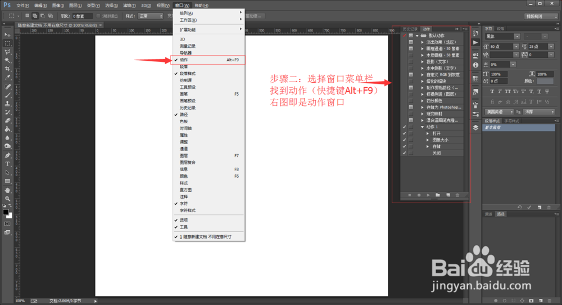Open the 样式 dropdown in options bar
The image size is (562, 305).
point(151,16)
